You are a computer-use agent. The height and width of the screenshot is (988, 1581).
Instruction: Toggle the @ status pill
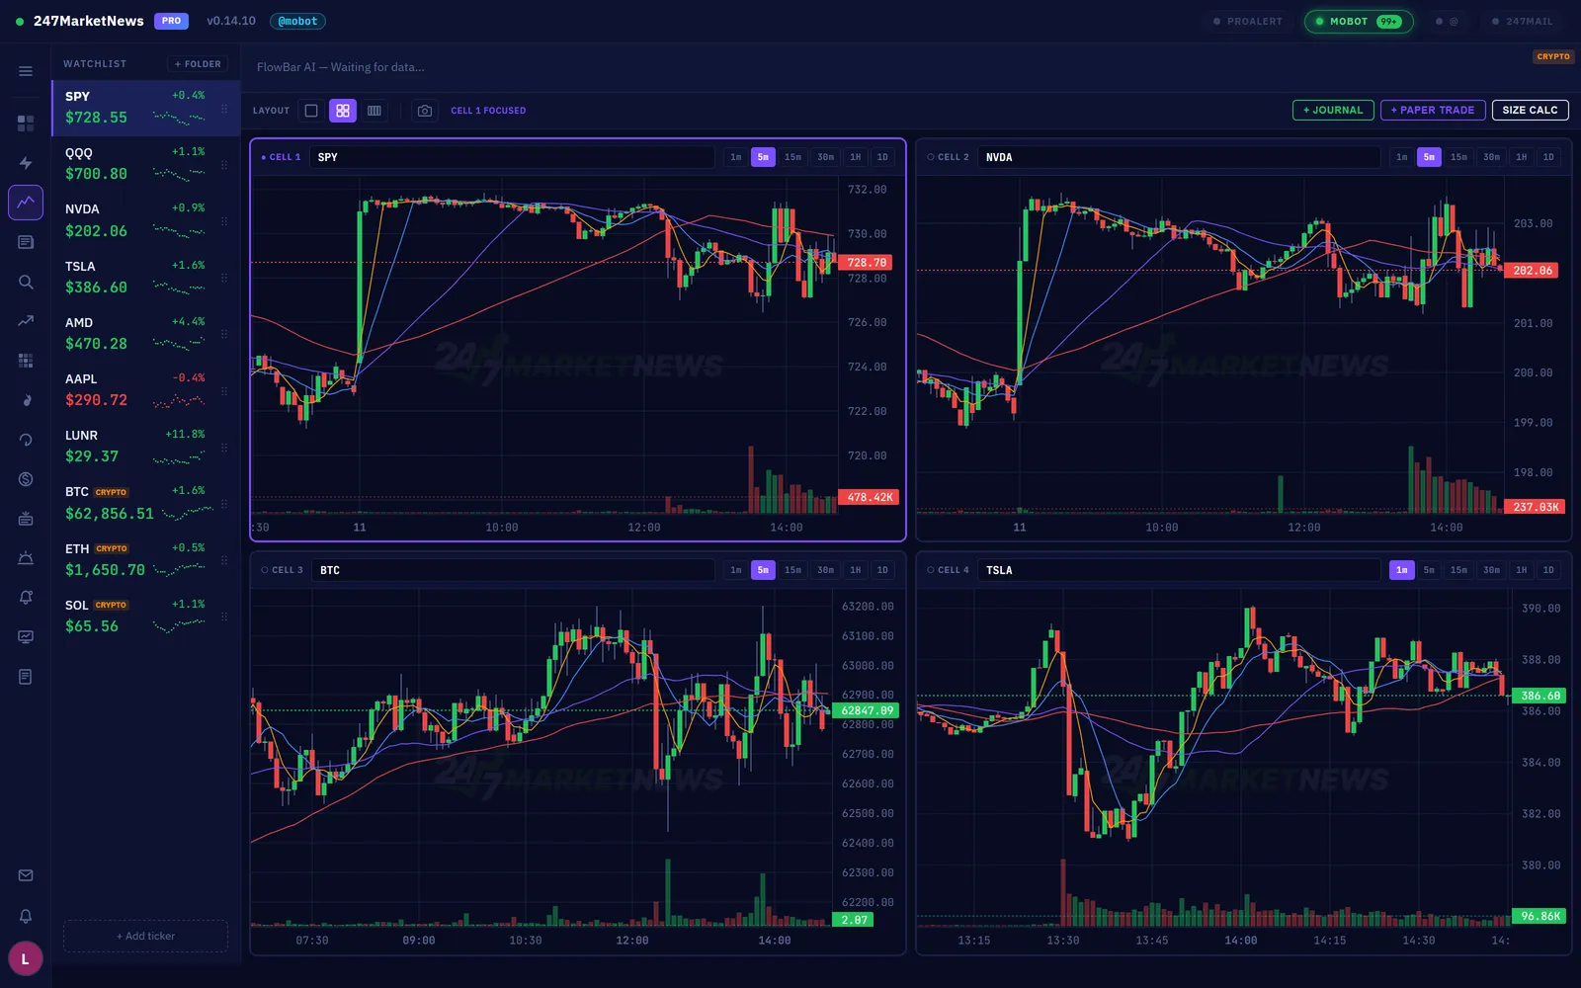tap(1447, 21)
